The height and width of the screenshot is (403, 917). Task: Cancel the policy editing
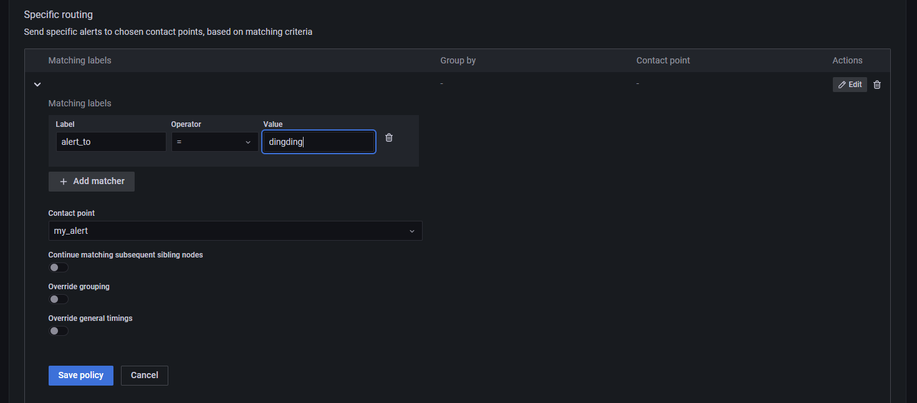(x=144, y=376)
